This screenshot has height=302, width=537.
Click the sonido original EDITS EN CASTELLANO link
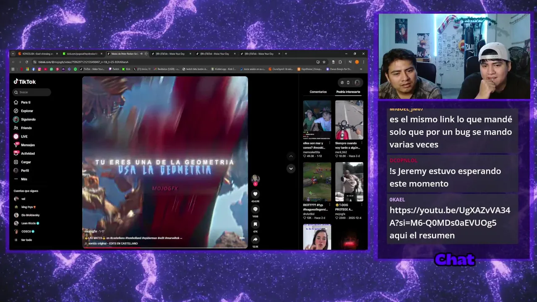click(x=111, y=243)
